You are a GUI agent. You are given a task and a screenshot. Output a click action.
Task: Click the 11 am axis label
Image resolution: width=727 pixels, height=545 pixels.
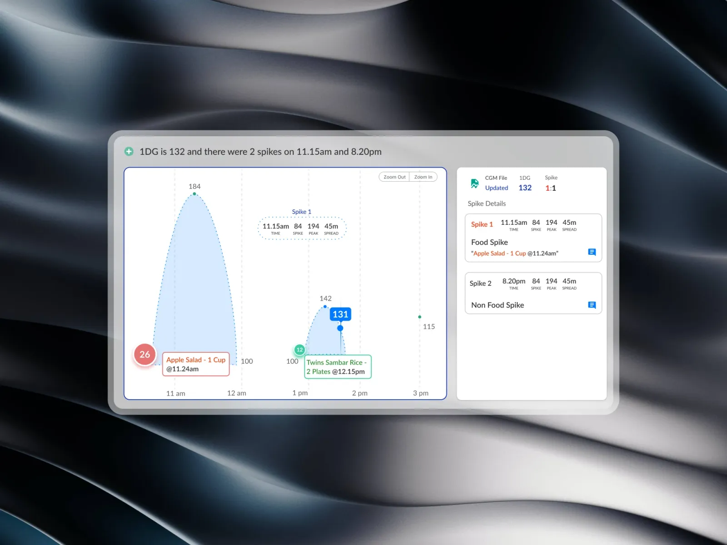(x=175, y=393)
